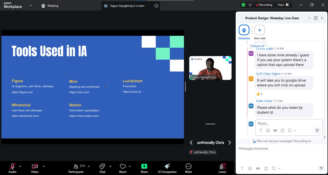Viewport: 328px width, 175px height.
Task: Click the 'Tools Used in IA' slide heading
Action: pyautogui.click(x=49, y=51)
